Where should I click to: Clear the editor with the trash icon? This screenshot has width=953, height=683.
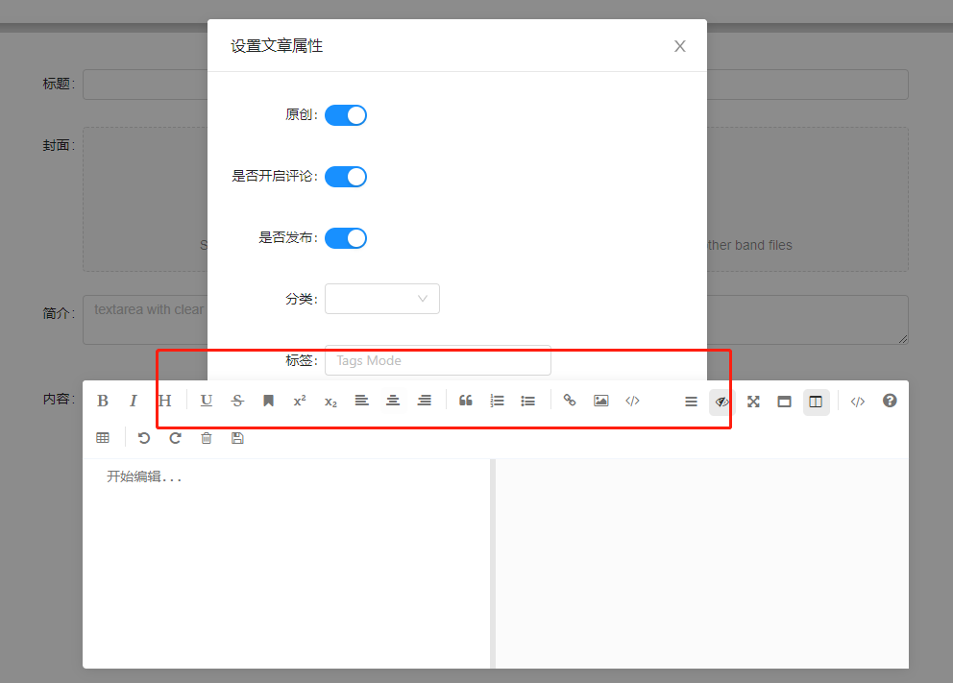[207, 438]
